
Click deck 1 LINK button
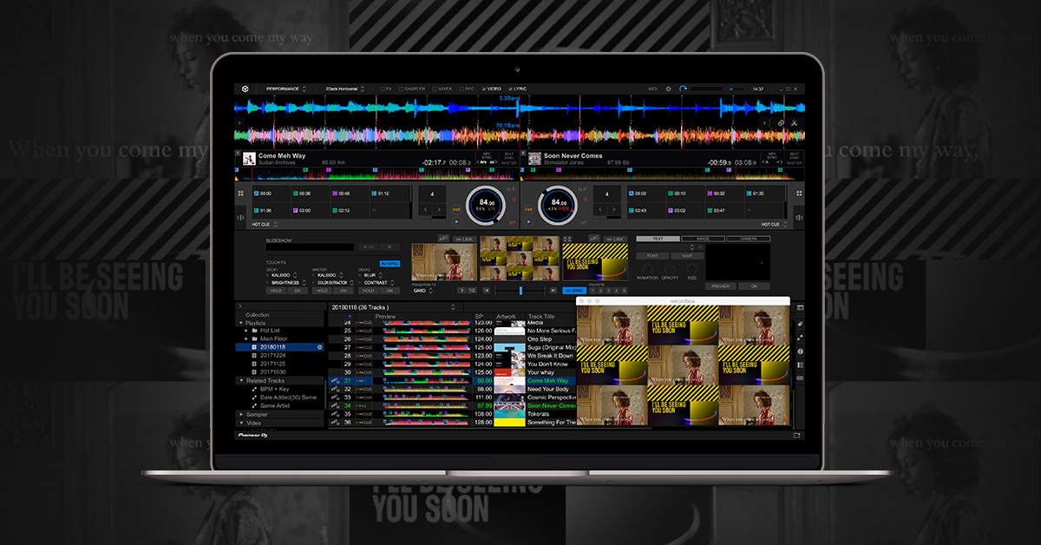[465, 239]
